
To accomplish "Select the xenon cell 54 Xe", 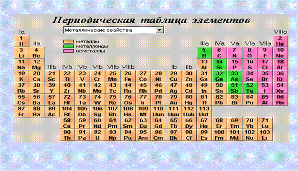I will 280,88.
